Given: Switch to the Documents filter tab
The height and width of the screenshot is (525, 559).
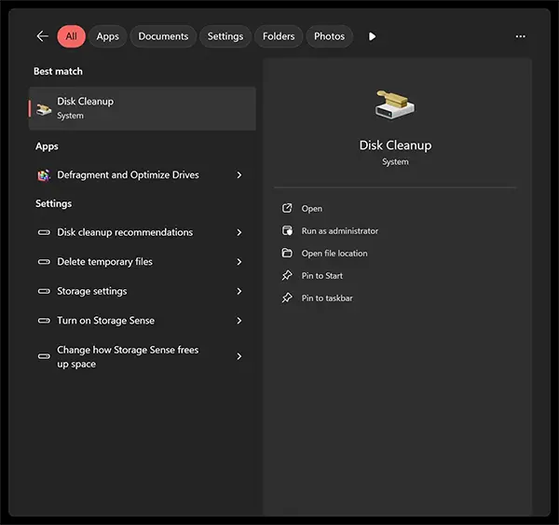Looking at the screenshot, I should tap(162, 36).
